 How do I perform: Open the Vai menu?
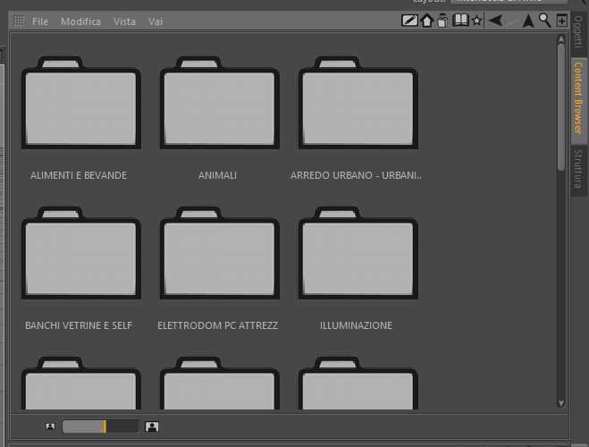[x=156, y=21]
